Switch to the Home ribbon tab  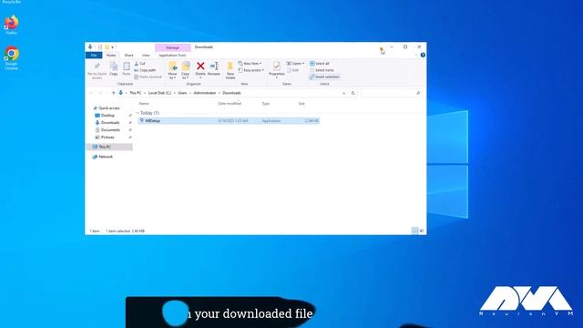click(x=111, y=55)
